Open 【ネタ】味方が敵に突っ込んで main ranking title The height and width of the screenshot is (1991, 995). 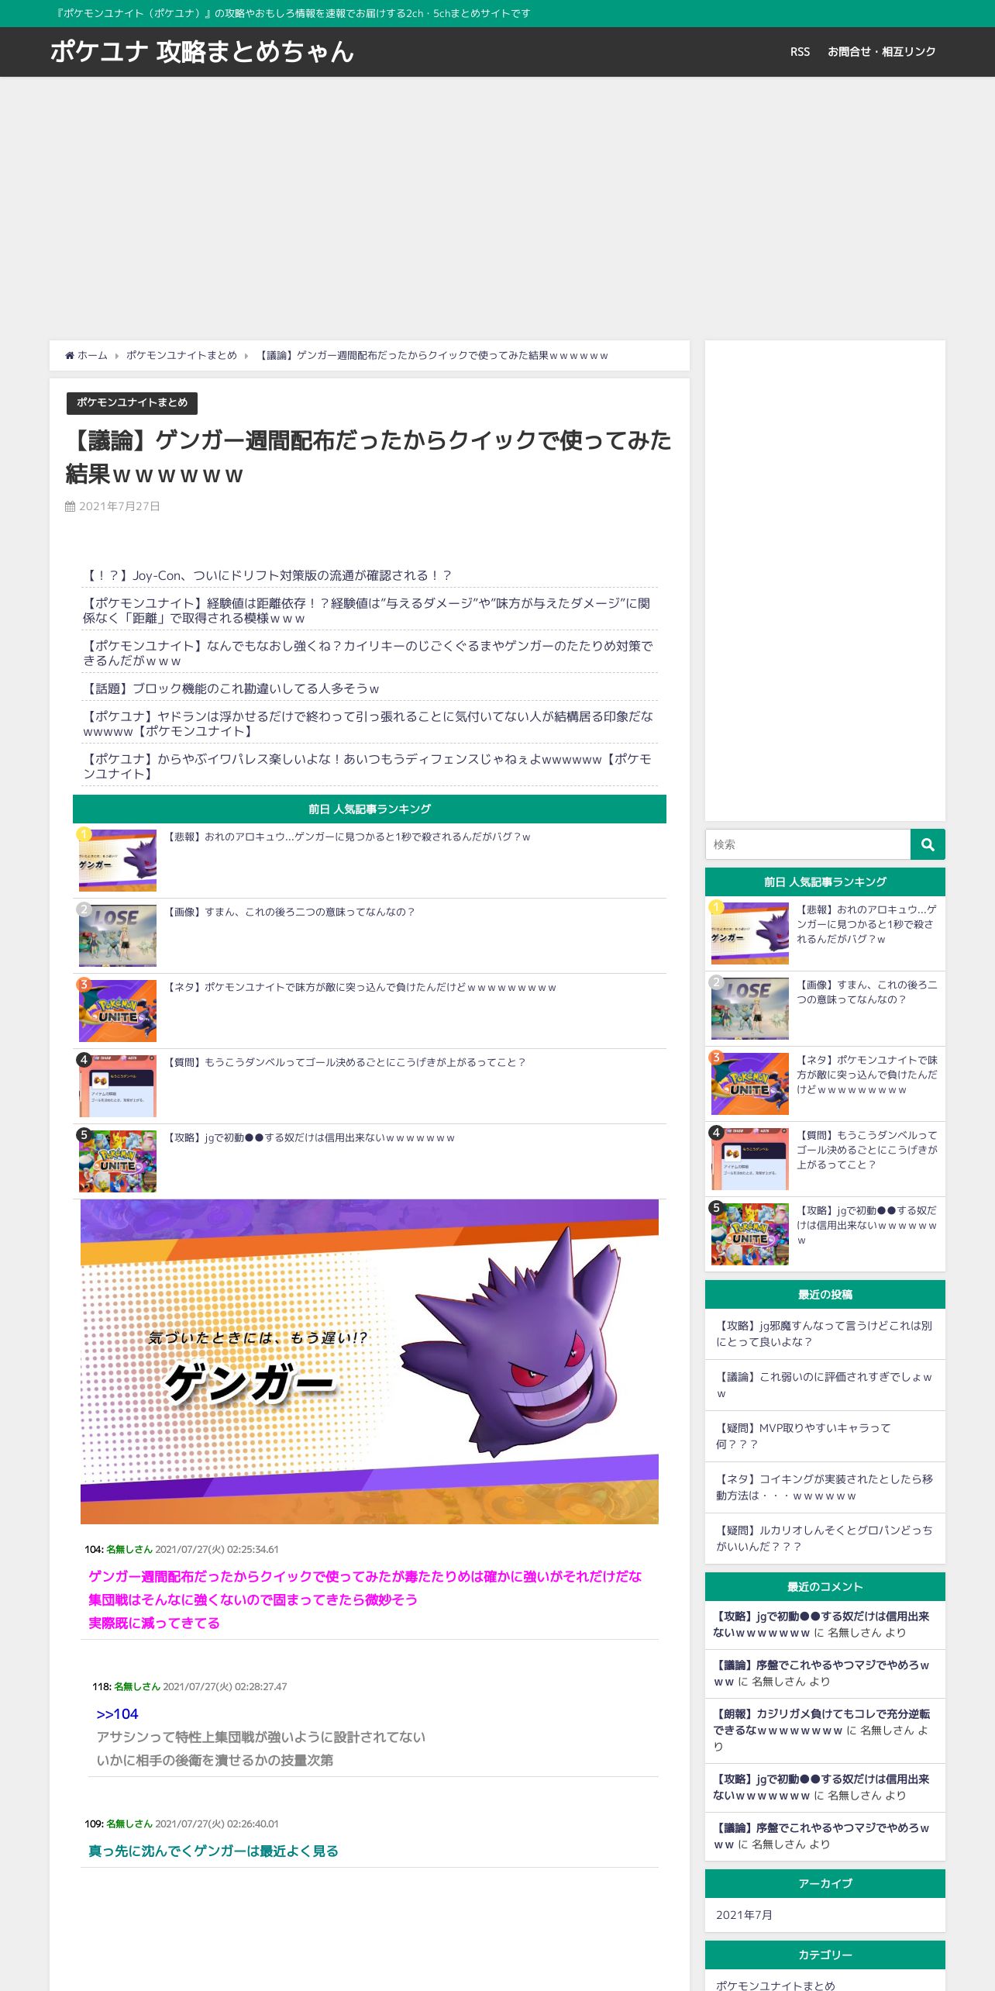coord(362,988)
